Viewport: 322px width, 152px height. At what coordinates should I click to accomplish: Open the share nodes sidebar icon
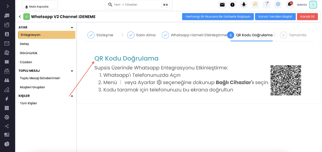pos(7,126)
